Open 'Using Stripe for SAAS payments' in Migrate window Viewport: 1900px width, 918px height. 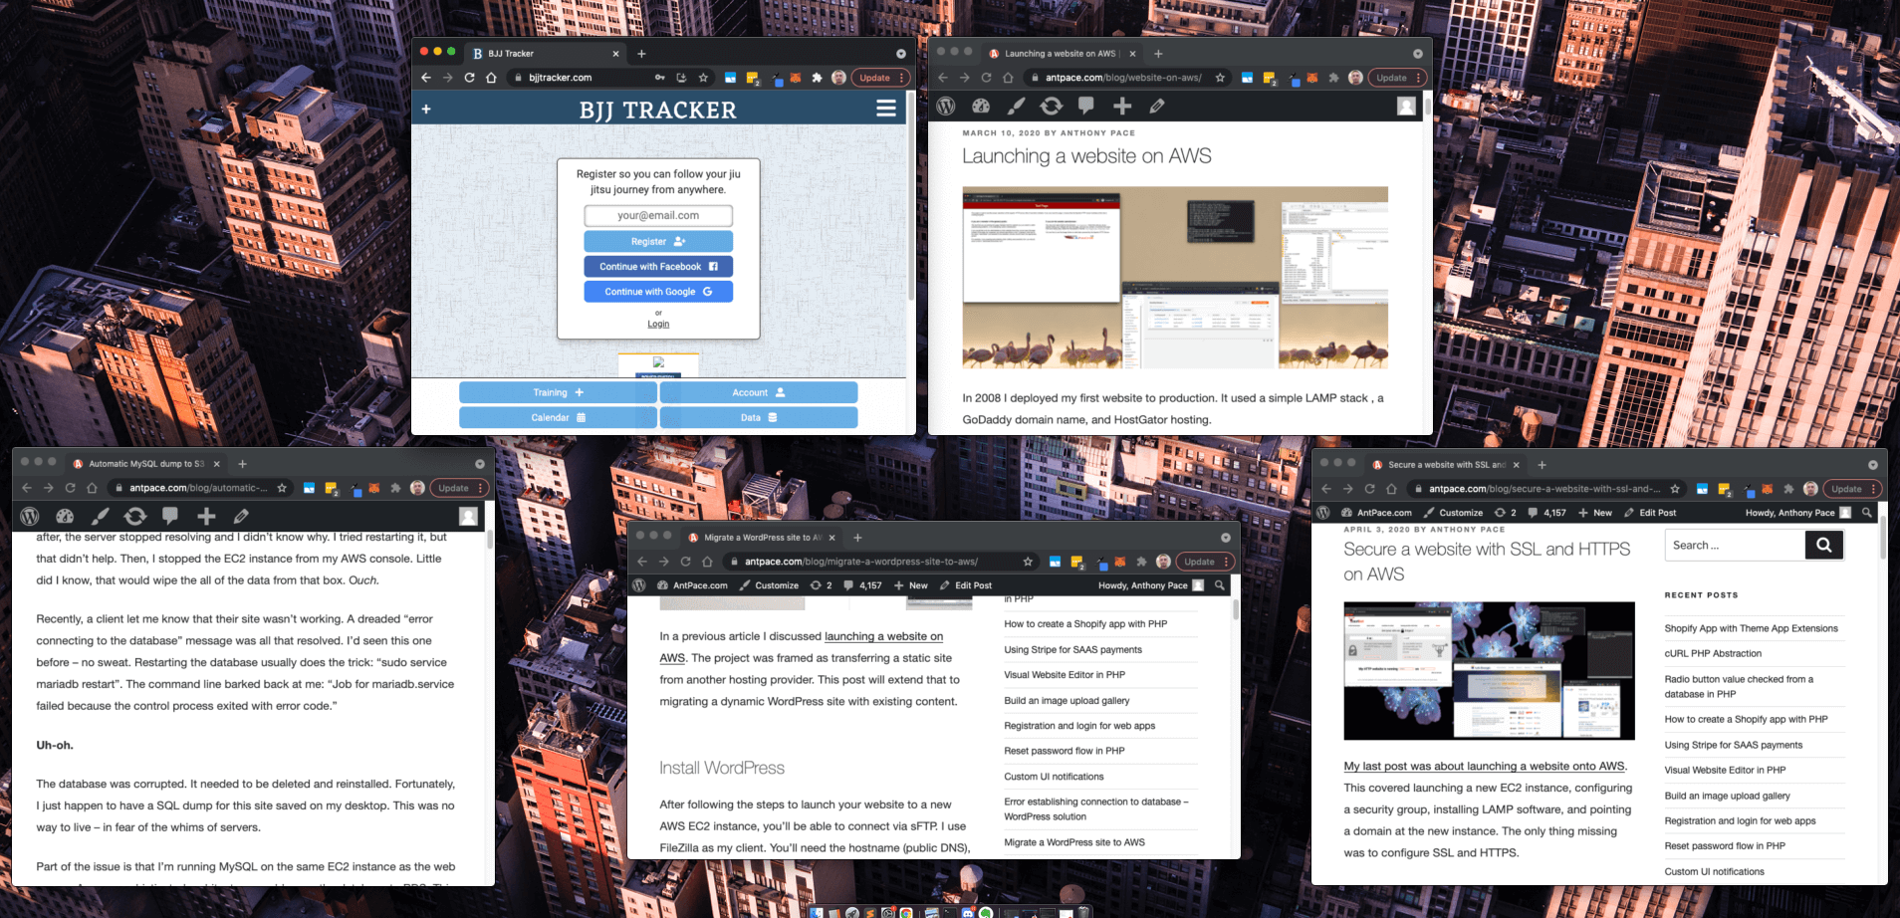coord(1072,649)
